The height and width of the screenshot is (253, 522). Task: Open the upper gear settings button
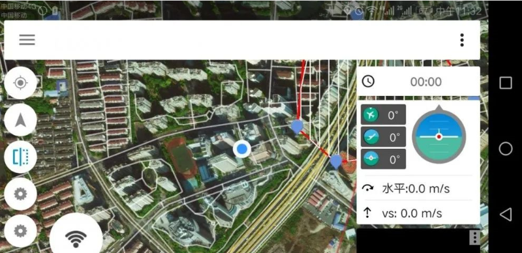pos(21,194)
